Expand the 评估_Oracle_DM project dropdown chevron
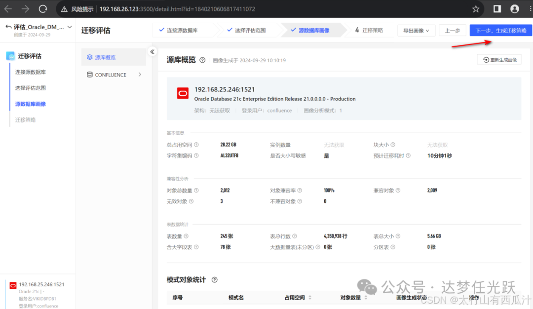 [x=70, y=27]
